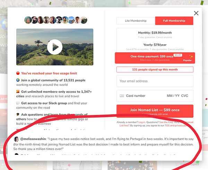The height and width of the screenshot is (170, 208).
Task: Open the Login link
Action: tap(142, 122)
